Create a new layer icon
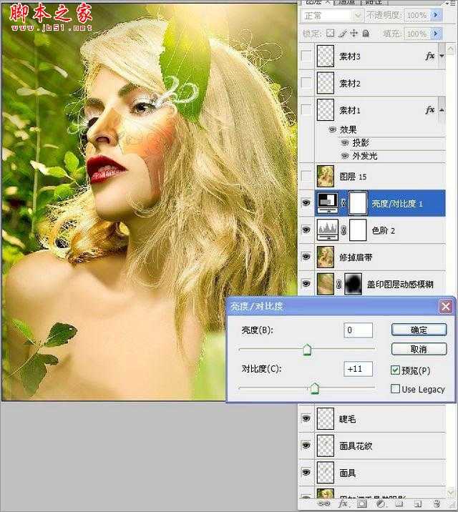 pyautogui.click(x=418, y=504)
